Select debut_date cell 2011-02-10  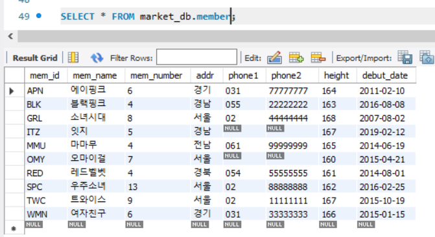(x=386, y=90)
